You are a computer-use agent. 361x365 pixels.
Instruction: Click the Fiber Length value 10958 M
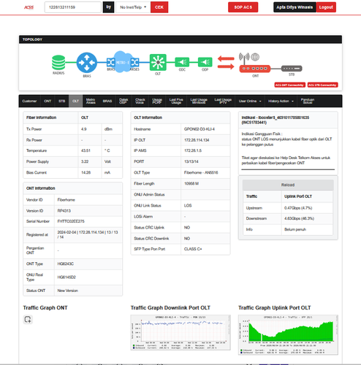191,183
